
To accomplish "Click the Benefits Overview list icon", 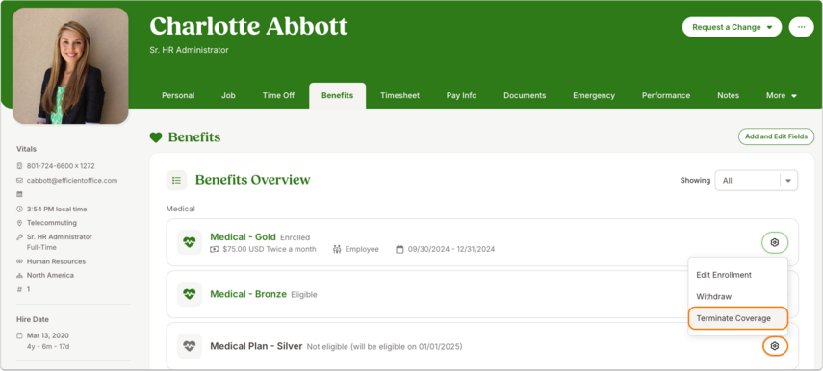I will pyautogui.click(x=176, y=181).
